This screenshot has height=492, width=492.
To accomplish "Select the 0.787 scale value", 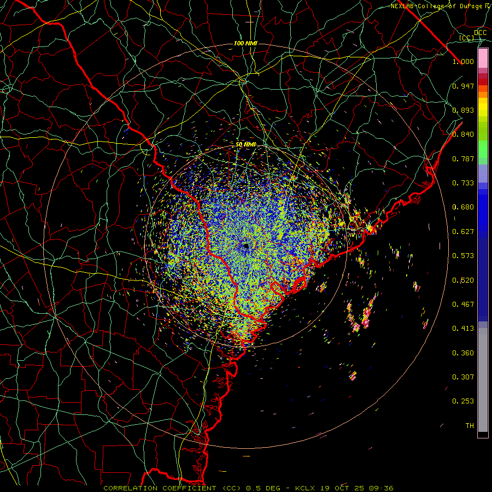I will pos(463,159).
